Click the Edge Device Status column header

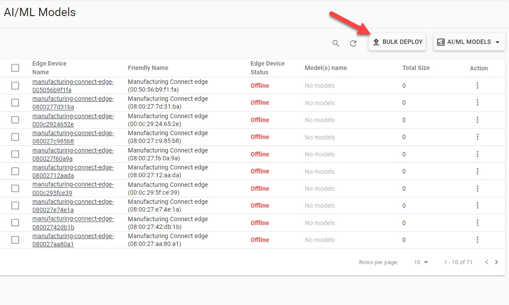[268, 68]
